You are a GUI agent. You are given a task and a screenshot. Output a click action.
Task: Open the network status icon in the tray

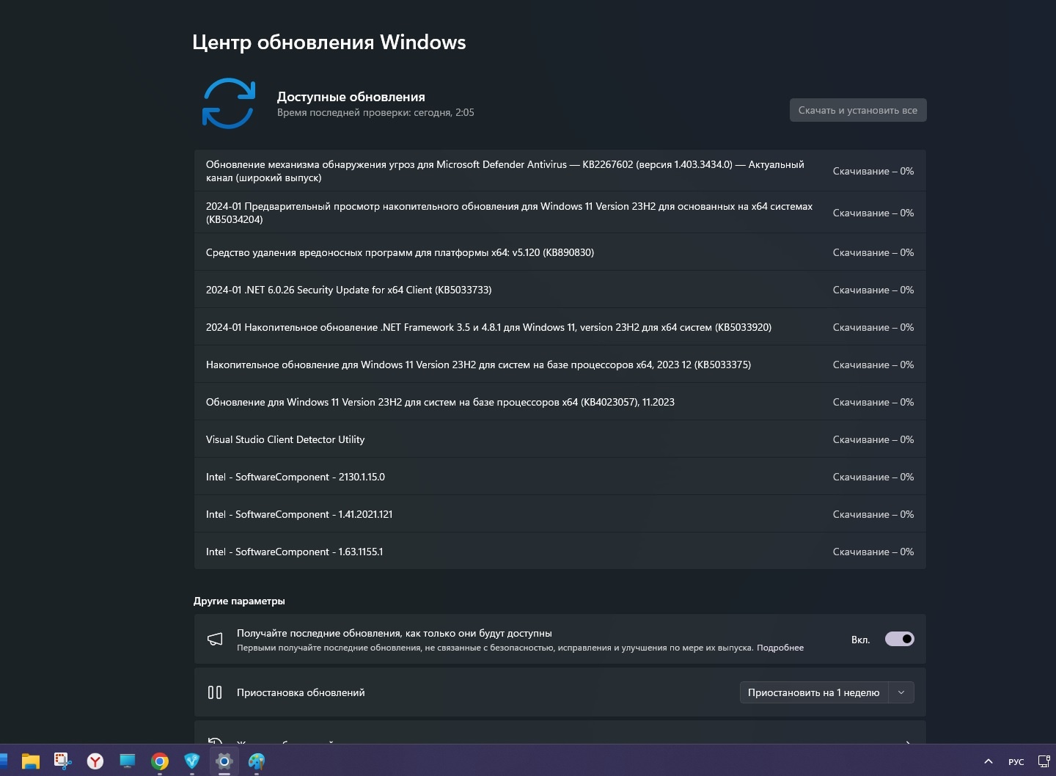tap(1044, 761)
